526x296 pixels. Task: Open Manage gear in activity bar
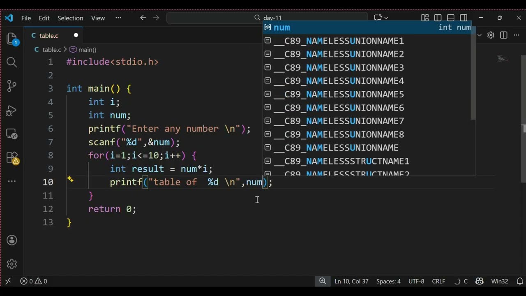coord(12,264)
